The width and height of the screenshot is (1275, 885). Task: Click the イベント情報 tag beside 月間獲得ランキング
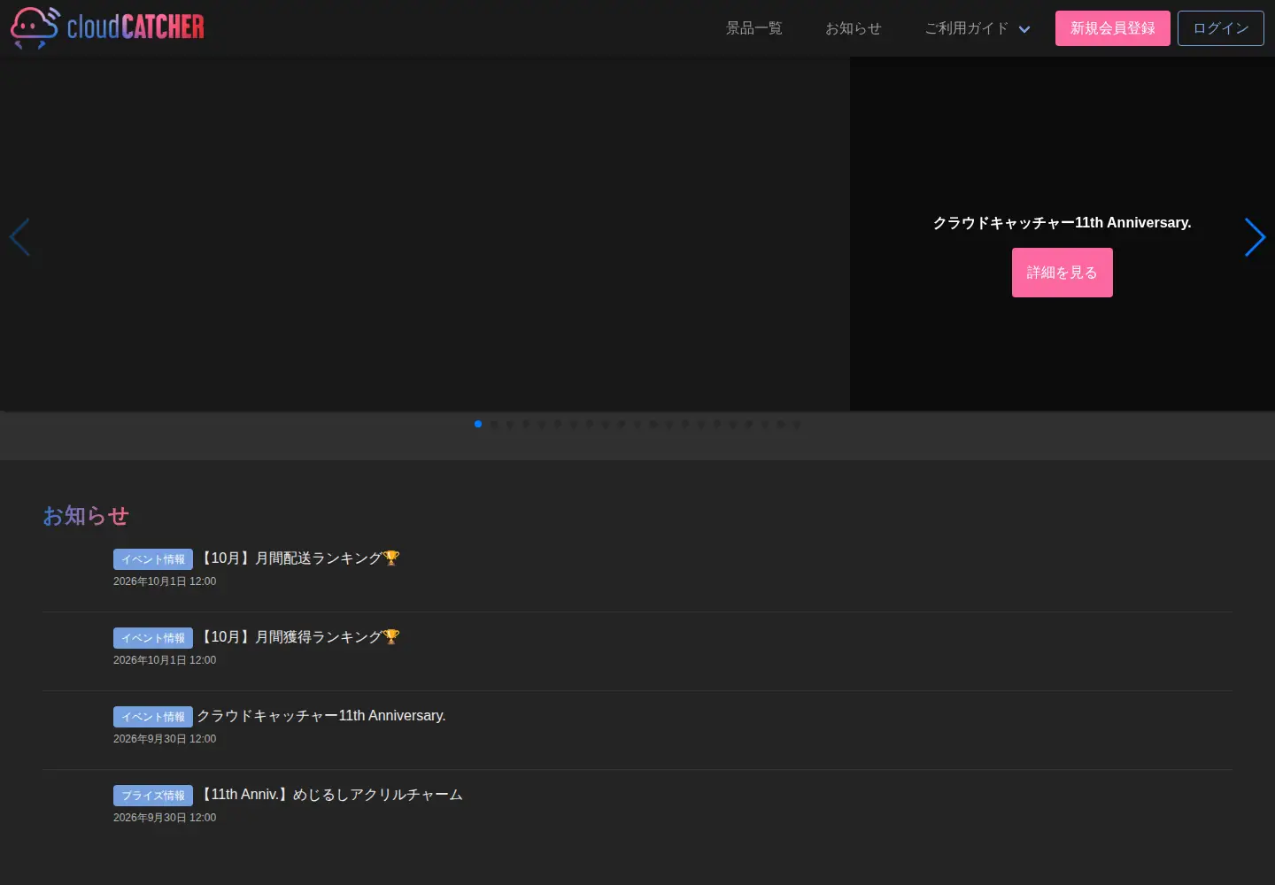(153, 638)
